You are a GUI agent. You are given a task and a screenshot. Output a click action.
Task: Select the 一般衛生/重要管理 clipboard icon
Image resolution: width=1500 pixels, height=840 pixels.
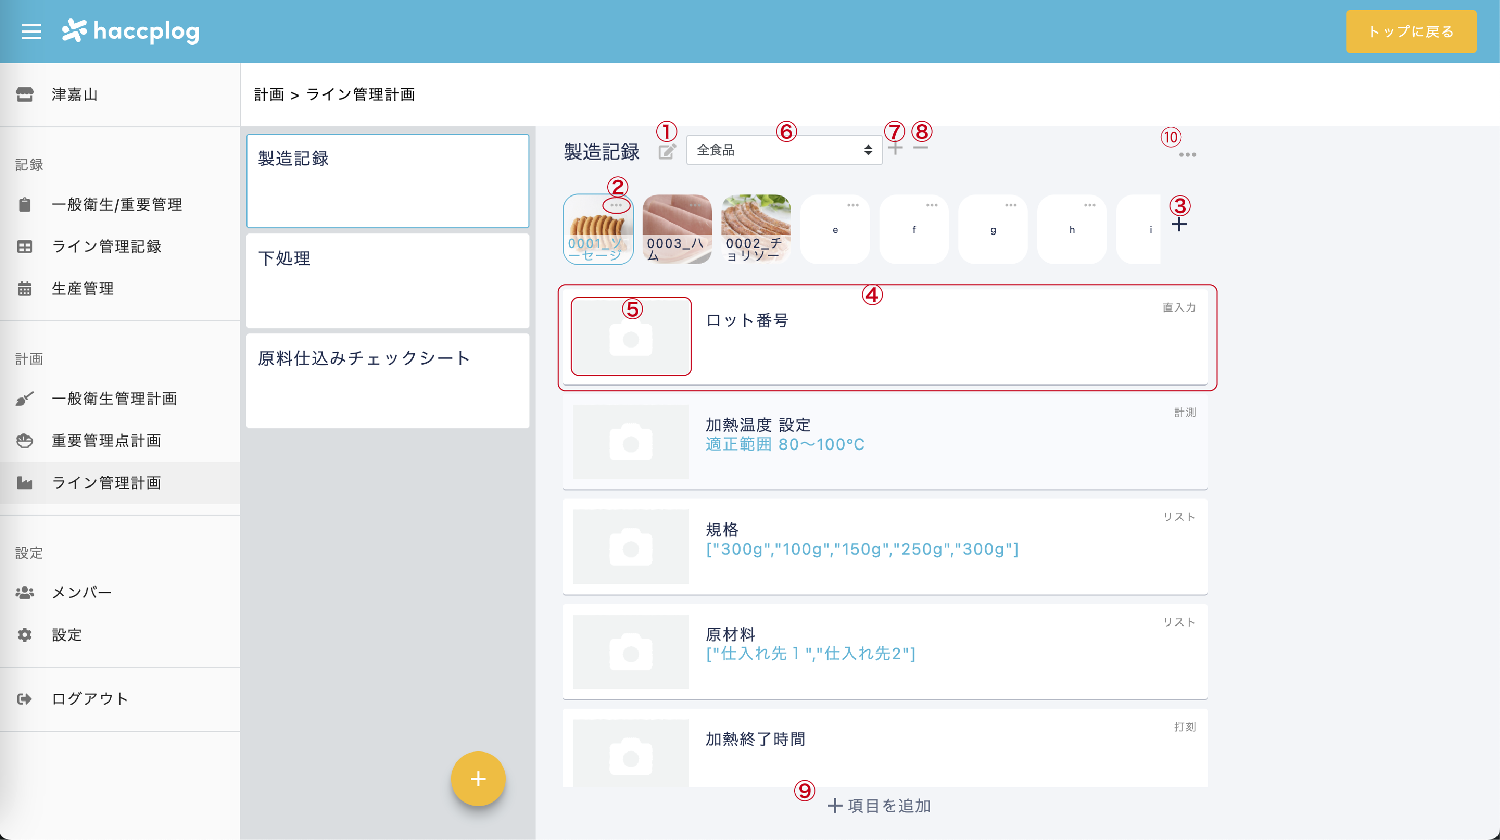(x=25, y=205)
